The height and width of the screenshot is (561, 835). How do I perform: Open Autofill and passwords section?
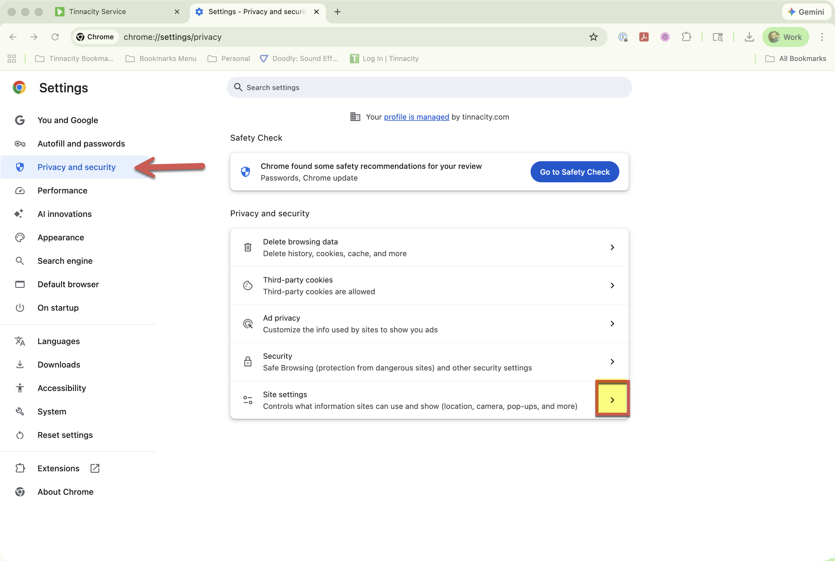(x=81, y=143)
